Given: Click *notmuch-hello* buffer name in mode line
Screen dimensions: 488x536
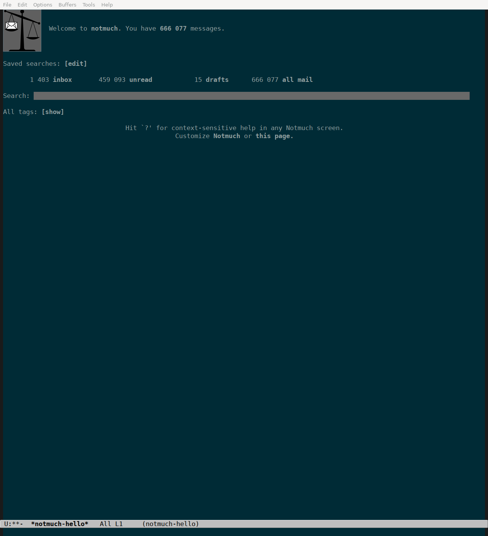Looking at the screenshot, I should 60,524.
